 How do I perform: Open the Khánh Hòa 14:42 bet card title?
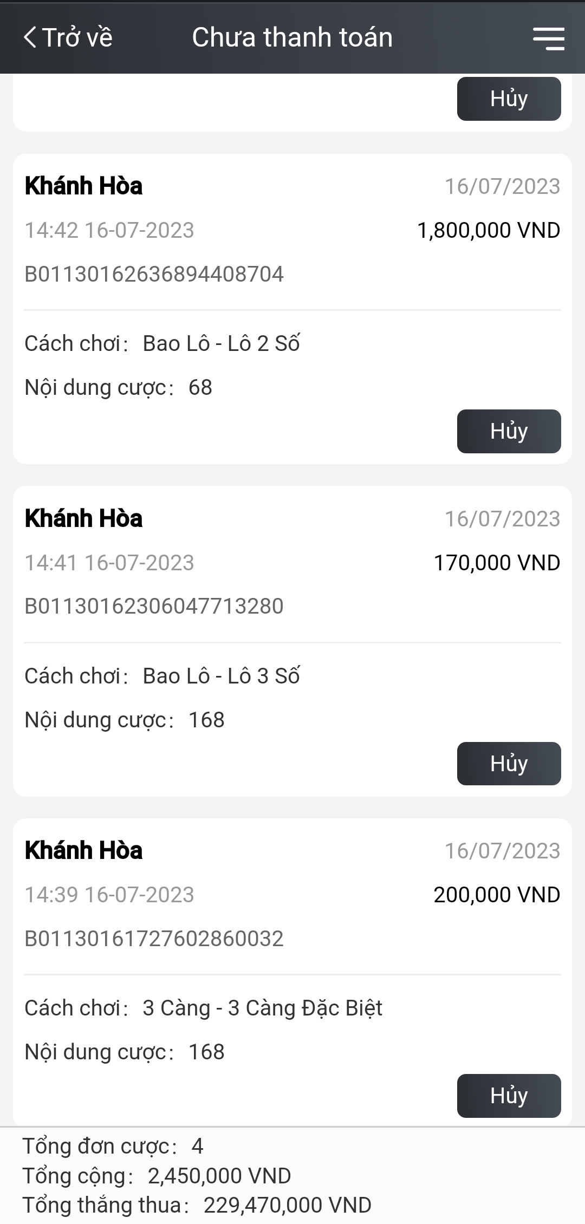click(x=83, y=186)
